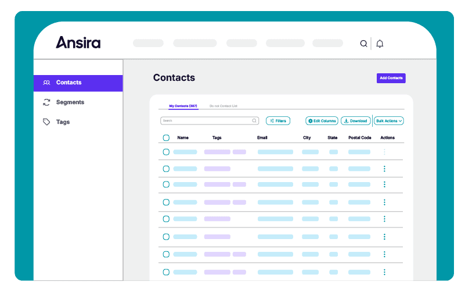
Task: Click the Name column header
Action: tap(183, 138)
